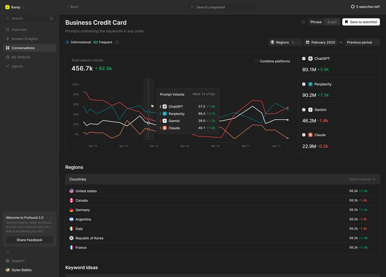Image resolution: width=386 pixels, height=277 pixels.
Task: Click the Support help icon
Action: click(x=8, y=261)
